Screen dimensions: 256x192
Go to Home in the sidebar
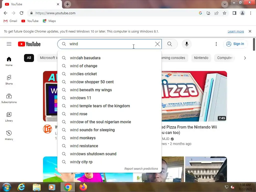[x=9, y=61]
